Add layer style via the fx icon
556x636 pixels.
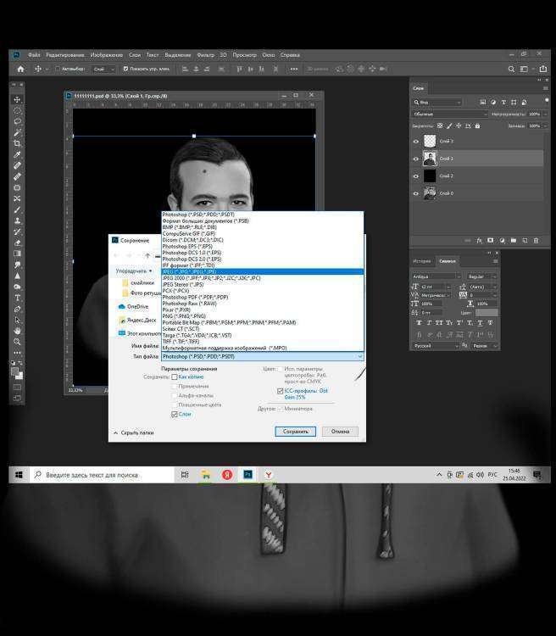(x=479, y=240)
